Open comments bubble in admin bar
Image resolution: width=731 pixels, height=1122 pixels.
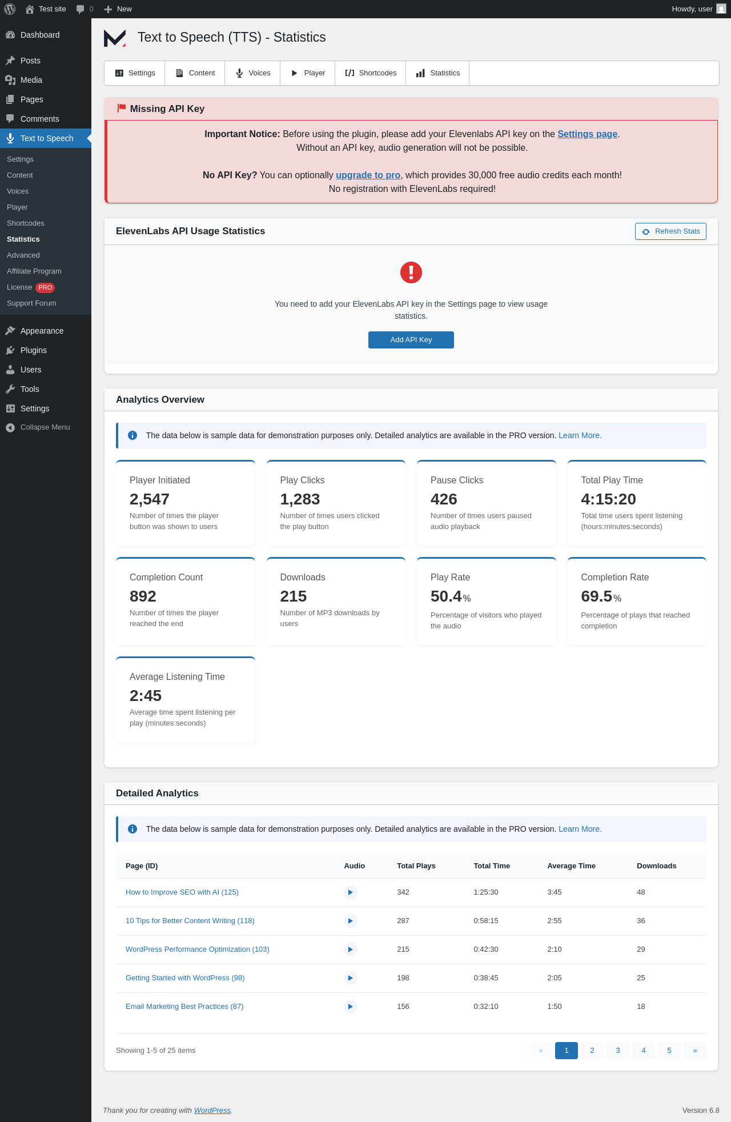85,9
